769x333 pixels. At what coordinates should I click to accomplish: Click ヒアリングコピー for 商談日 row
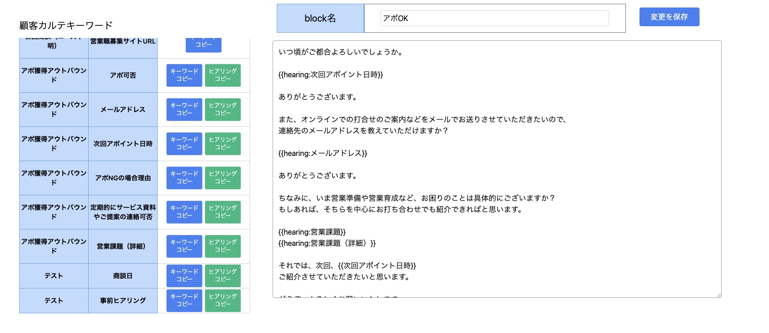[222, 276]
